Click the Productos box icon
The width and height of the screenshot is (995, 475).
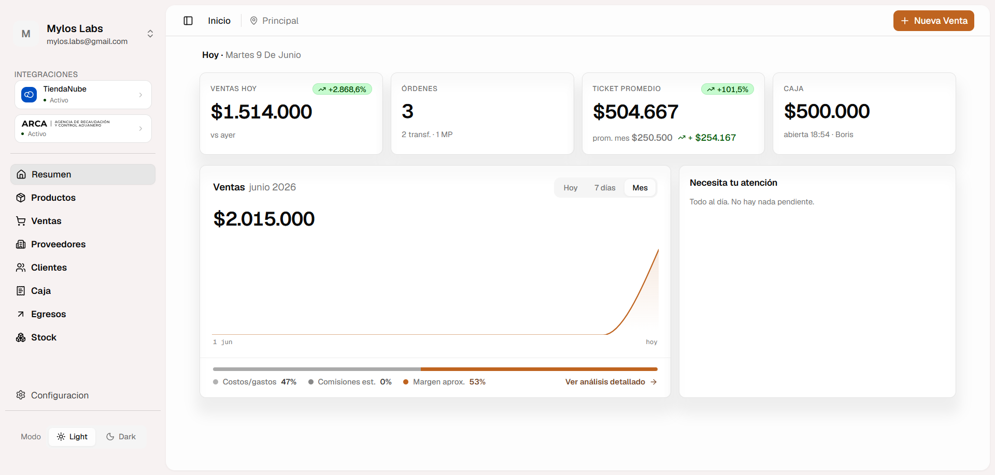coord(21,198)
